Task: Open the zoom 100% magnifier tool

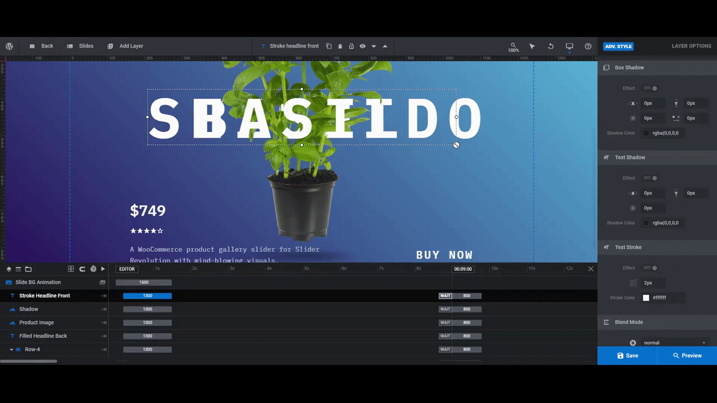Action: click(514, 47)
